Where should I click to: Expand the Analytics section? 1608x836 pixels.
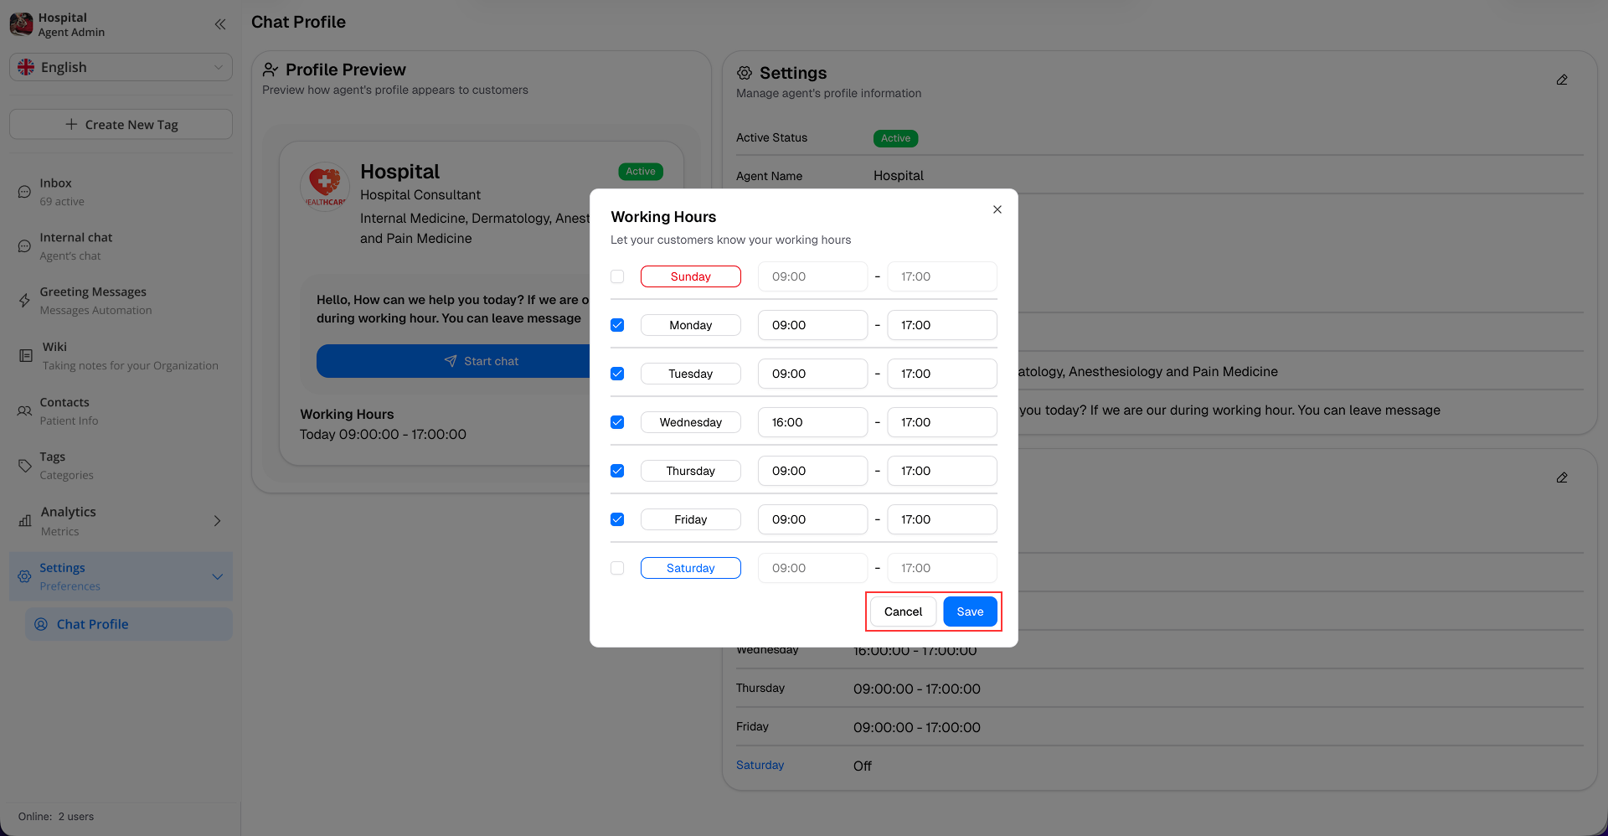(217, 520)
